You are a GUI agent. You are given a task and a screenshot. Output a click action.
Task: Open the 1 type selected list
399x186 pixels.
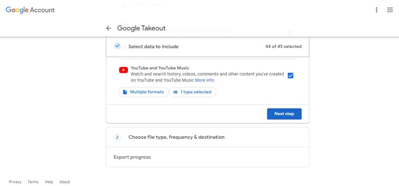point(193,92)
